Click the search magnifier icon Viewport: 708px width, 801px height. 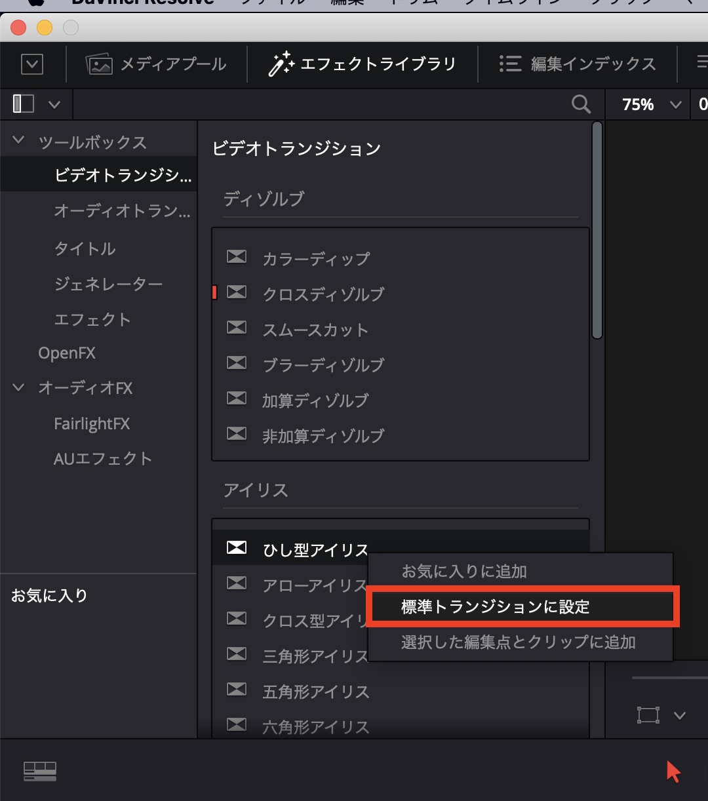click(x=581, y=104)
